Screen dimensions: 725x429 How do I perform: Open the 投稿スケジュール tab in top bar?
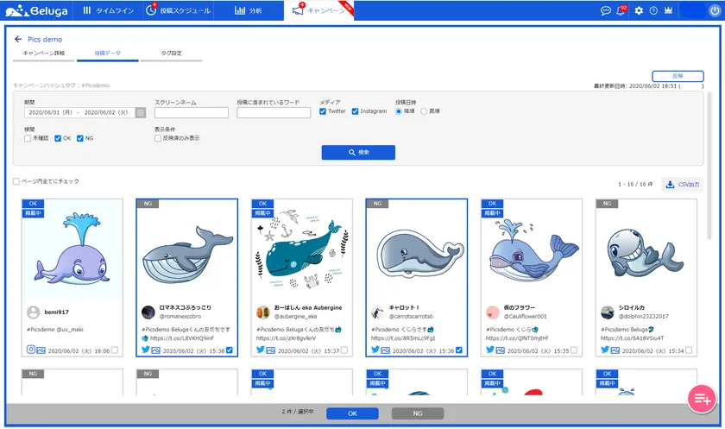(179, 10)
